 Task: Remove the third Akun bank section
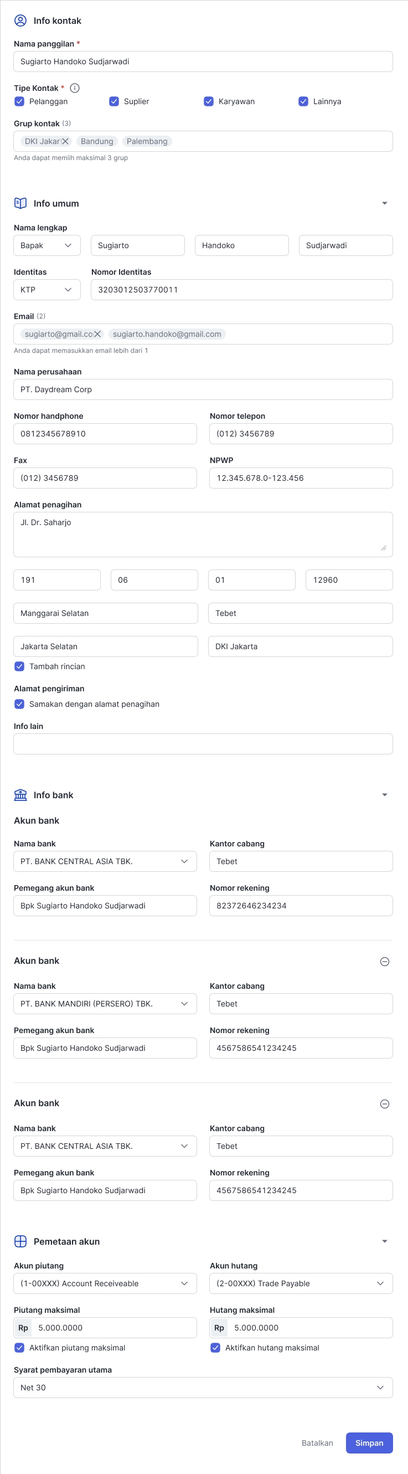tap(385, 1104)
